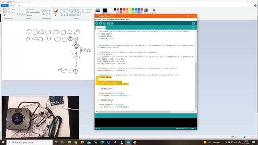Pick the green palette color in Paint
The width and height of the screenshot is (258, 145).
tap(133, 9)
